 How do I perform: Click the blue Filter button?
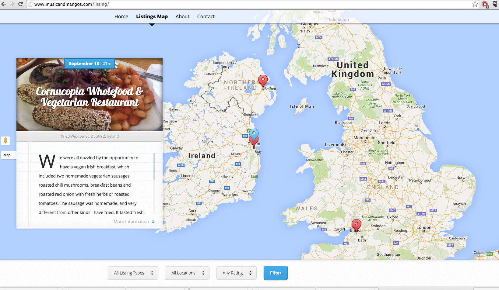pos(276,273)
